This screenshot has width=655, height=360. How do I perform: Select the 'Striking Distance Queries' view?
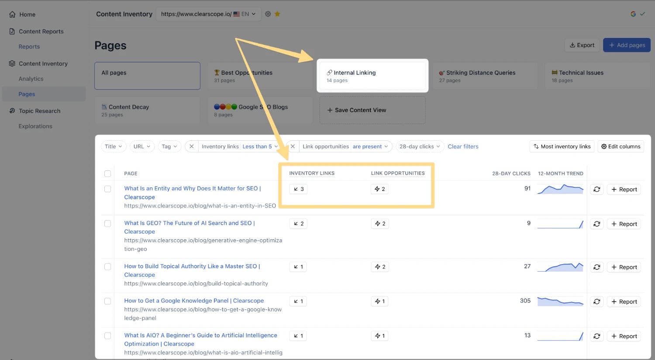click(485, 76)
